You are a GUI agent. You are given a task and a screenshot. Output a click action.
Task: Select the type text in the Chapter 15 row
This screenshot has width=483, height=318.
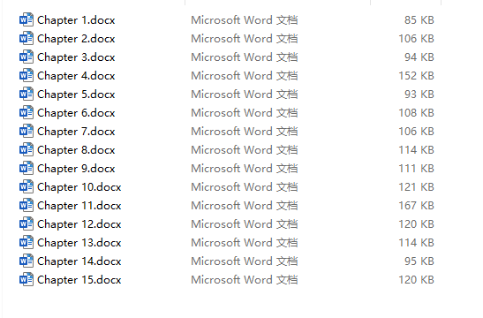245,279
